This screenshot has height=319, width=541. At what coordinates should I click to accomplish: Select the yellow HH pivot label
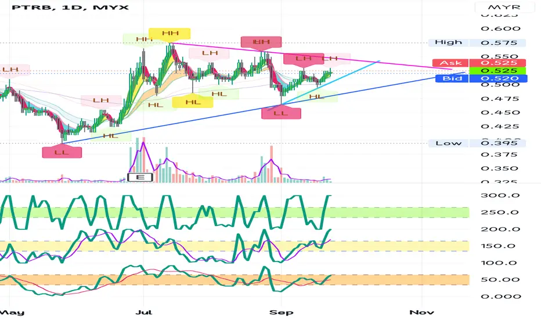pos(169,34)
